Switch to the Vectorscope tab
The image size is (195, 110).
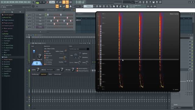pos(58,74)
